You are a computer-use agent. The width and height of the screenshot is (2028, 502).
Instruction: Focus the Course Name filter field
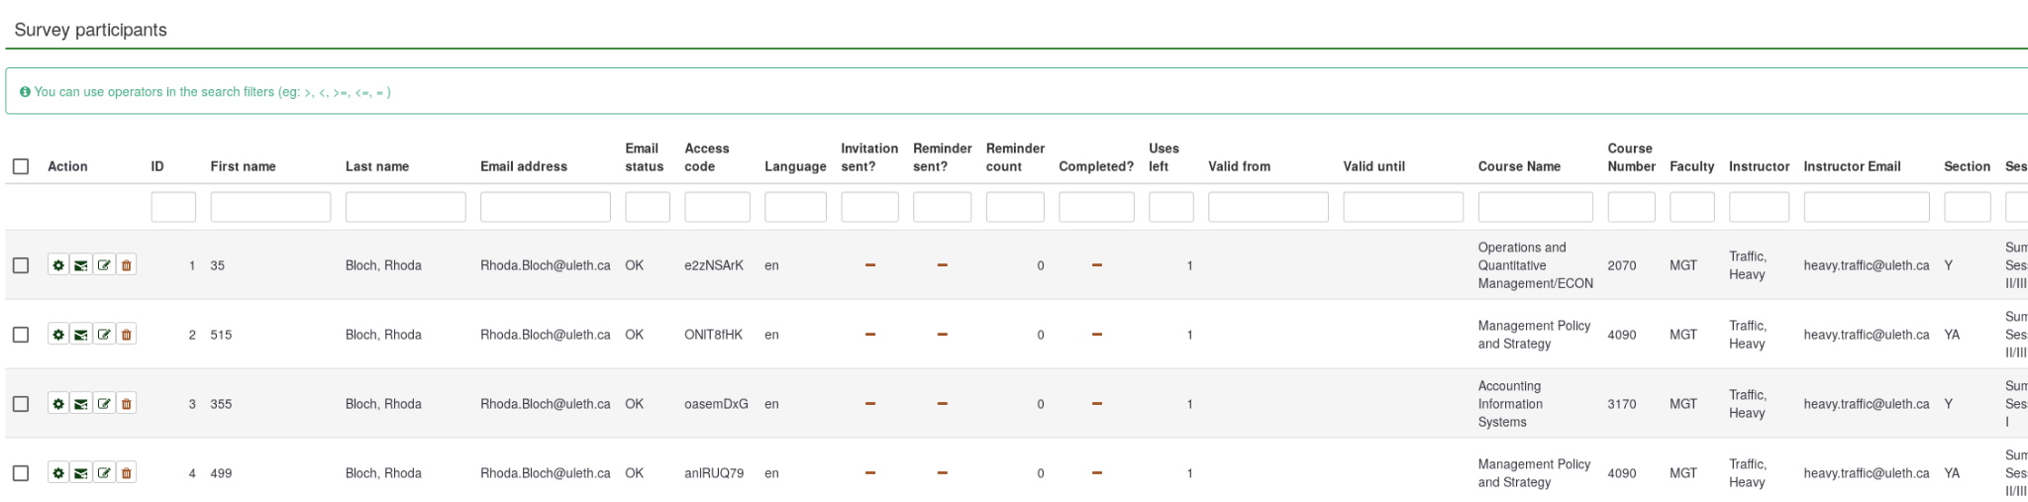1536,207
